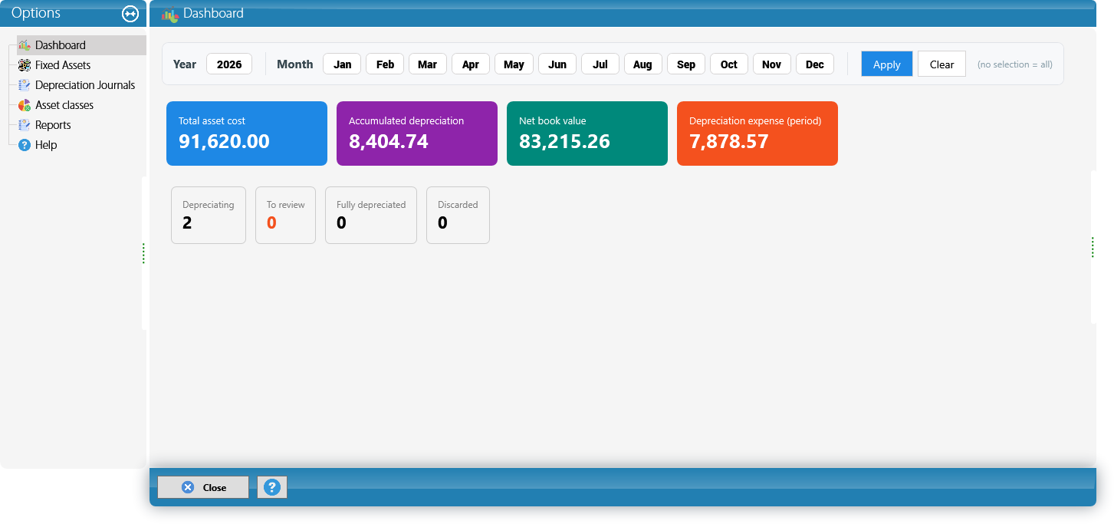Image resolution: width=1114 pixels, height=524 pixels.
Task: Open Fixed Assets from the options tree
Action: [x=63, y=65]
